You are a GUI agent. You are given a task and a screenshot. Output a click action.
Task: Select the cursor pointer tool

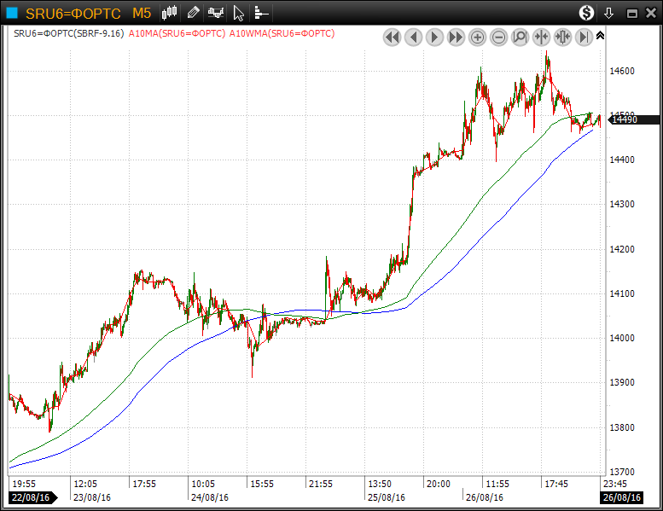click(239, 13)
